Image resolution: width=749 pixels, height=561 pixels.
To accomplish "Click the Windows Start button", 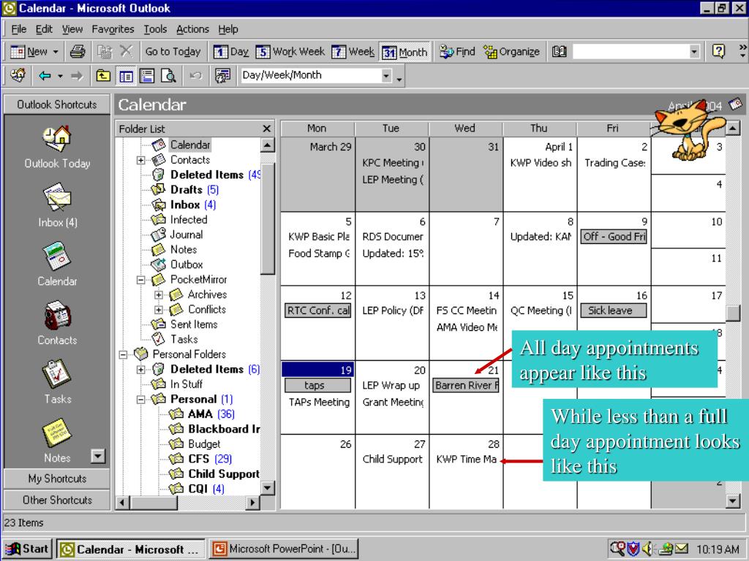I will (x=27, y=549).
